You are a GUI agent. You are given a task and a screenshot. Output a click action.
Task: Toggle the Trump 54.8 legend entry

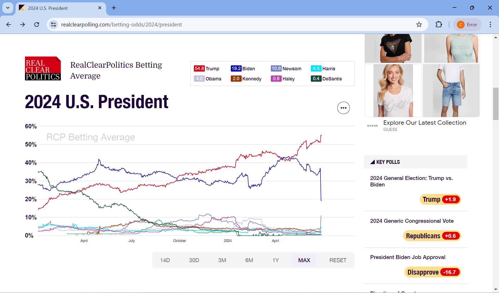click(x=207, y=69)
